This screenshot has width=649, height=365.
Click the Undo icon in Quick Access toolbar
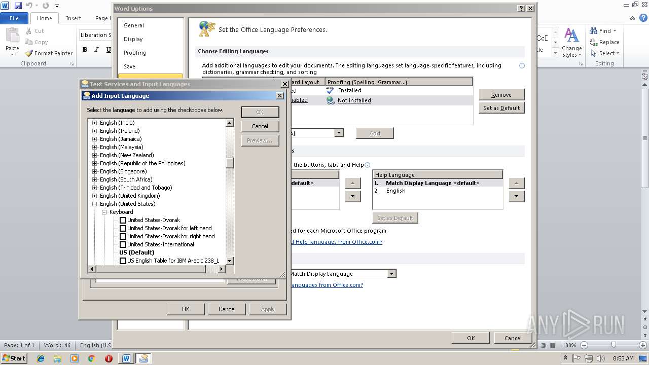point(30,6)
